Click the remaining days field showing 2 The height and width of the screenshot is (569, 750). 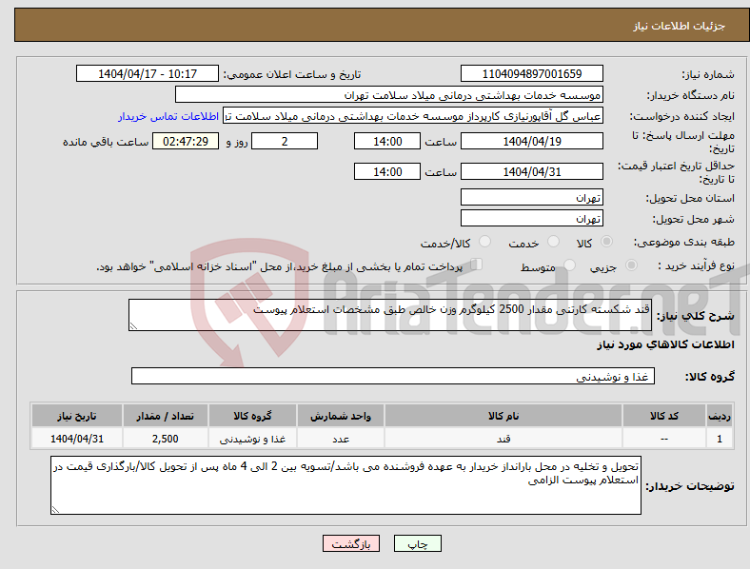coord(285,141)
